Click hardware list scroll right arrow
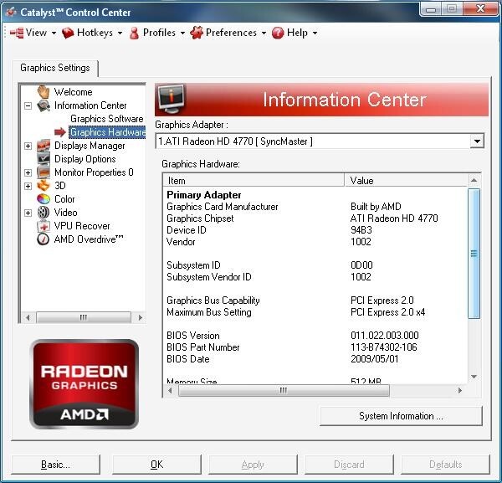 pos(460,390)
